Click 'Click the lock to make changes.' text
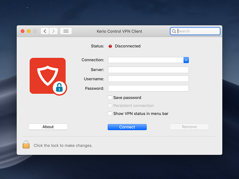This screenshot has height=179, width=239. [x=63, y=146]
